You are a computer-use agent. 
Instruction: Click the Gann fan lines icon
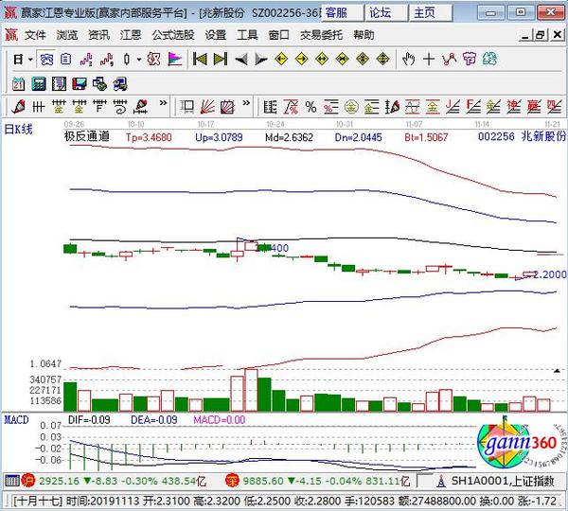click(x=207, y=107)
